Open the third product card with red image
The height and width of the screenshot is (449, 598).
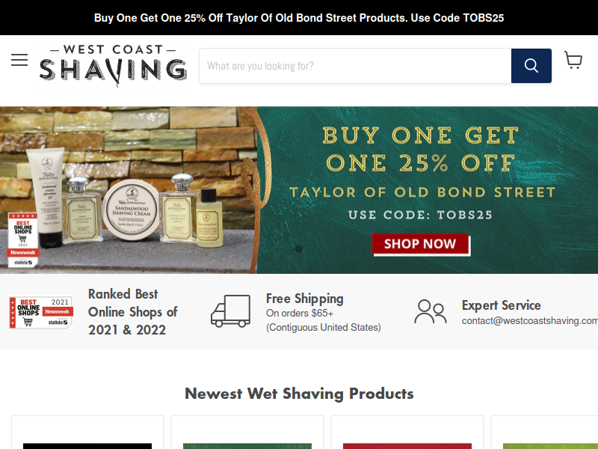tap(407, 433)
